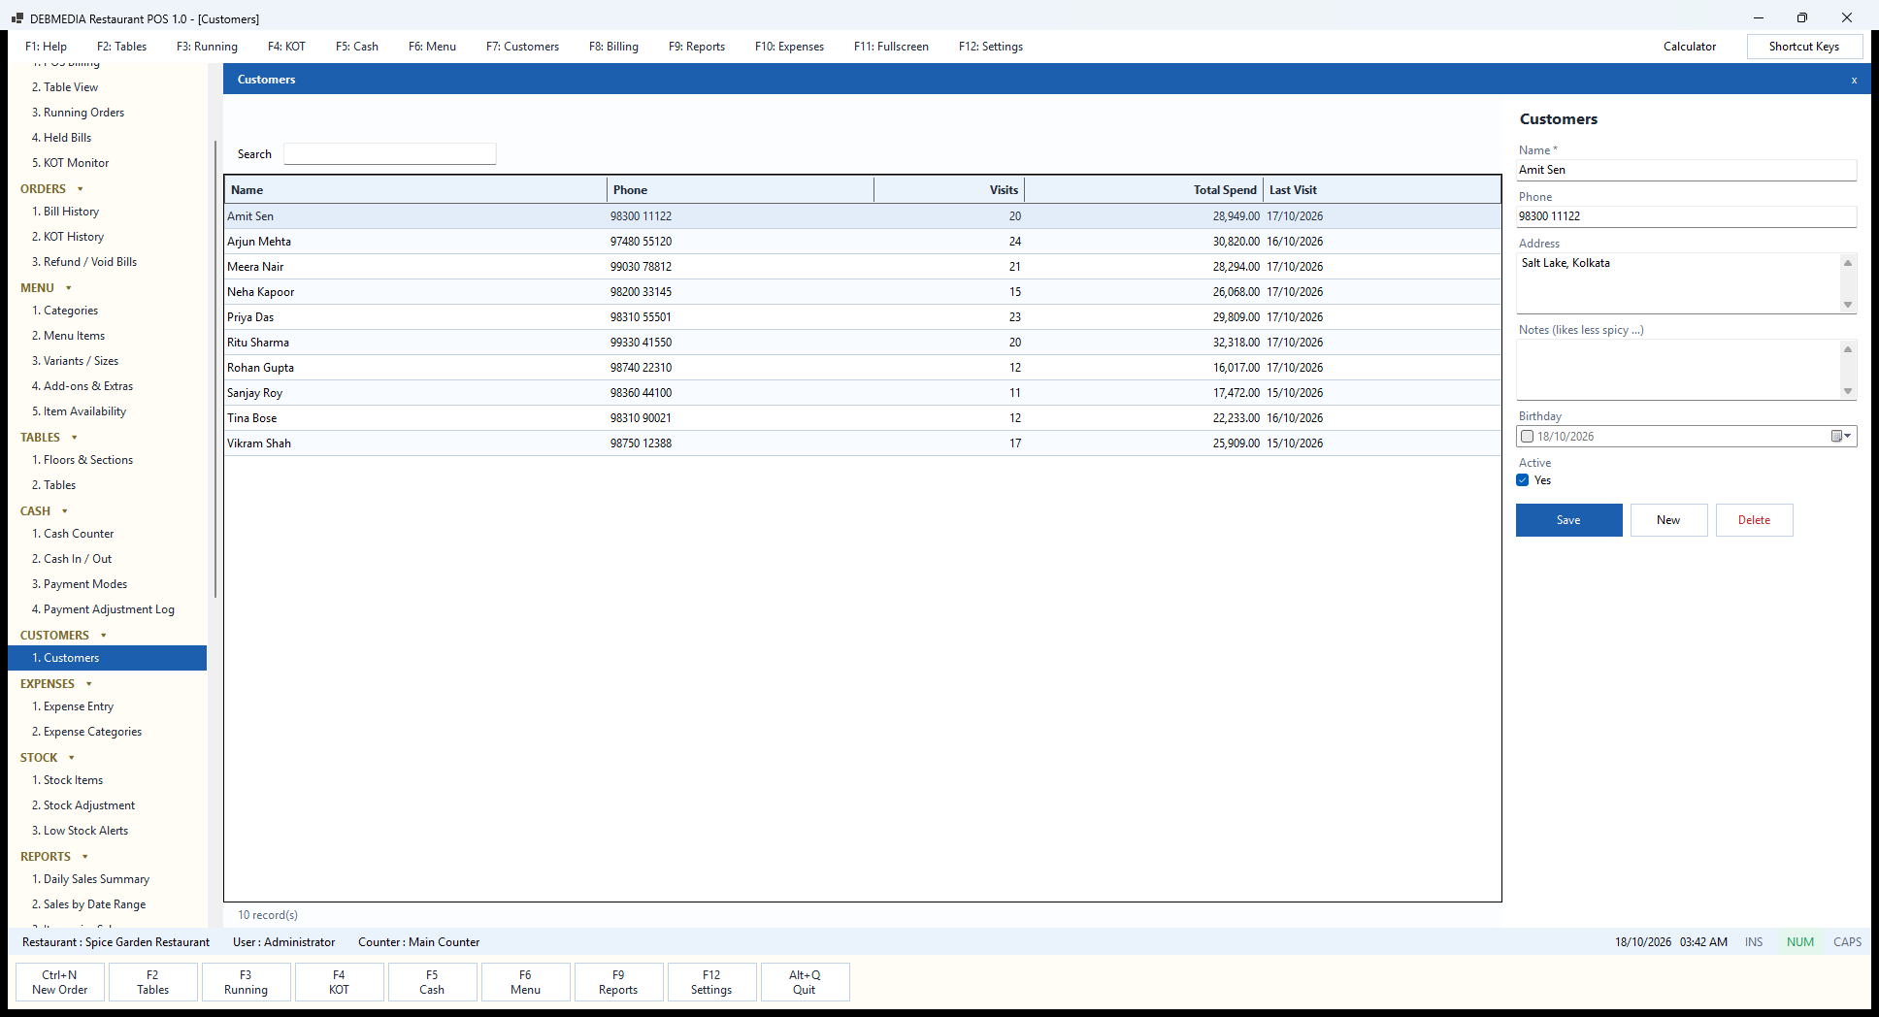The height and width of the screenshot is (1017, 1879).
Task: Collapse the EXPENSES section arrow
Action: pos(89,684)
